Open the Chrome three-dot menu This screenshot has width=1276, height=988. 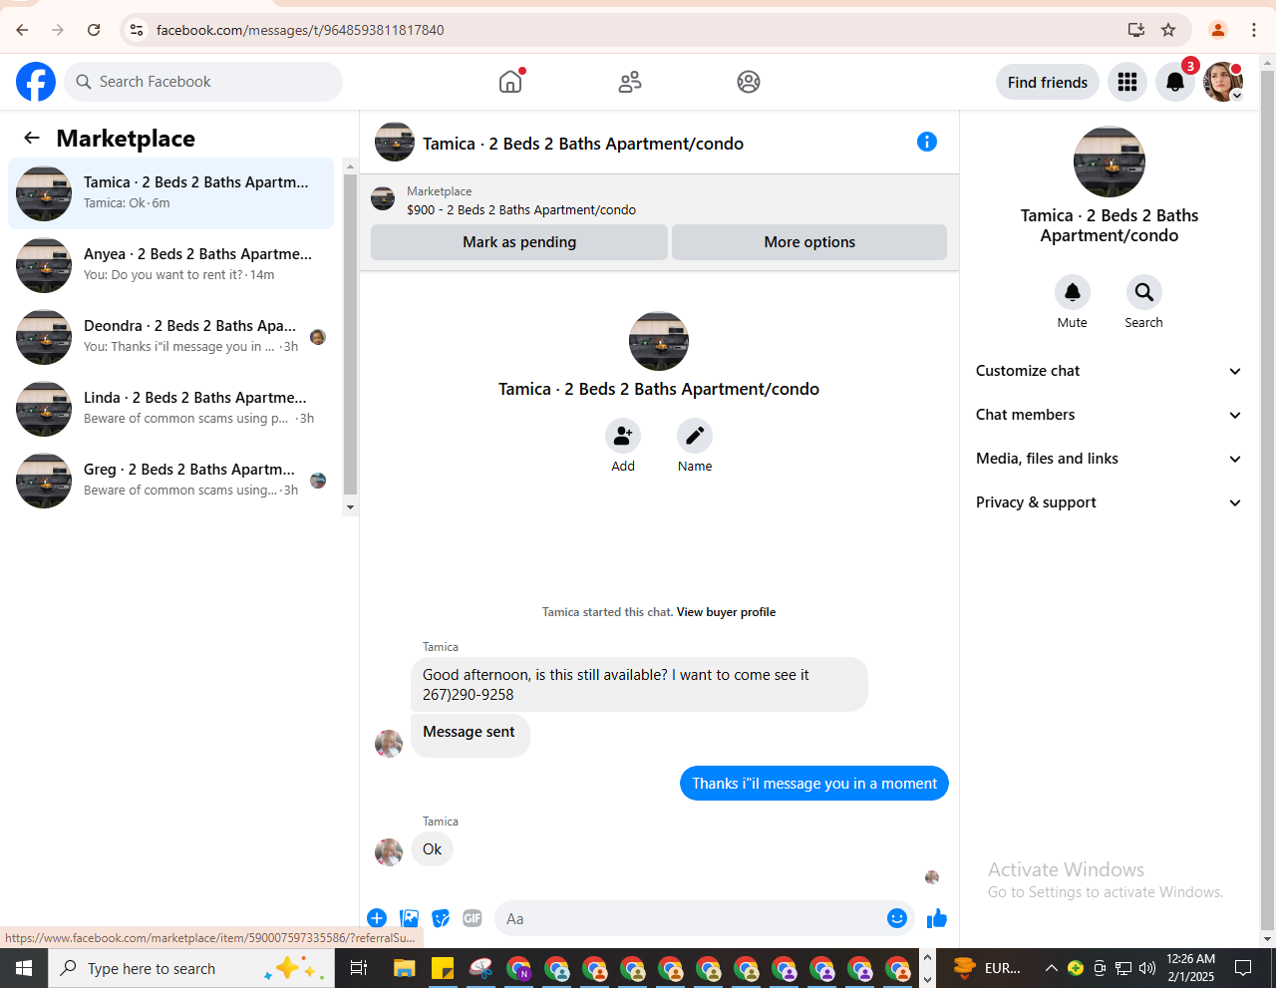click(1254, 30)
